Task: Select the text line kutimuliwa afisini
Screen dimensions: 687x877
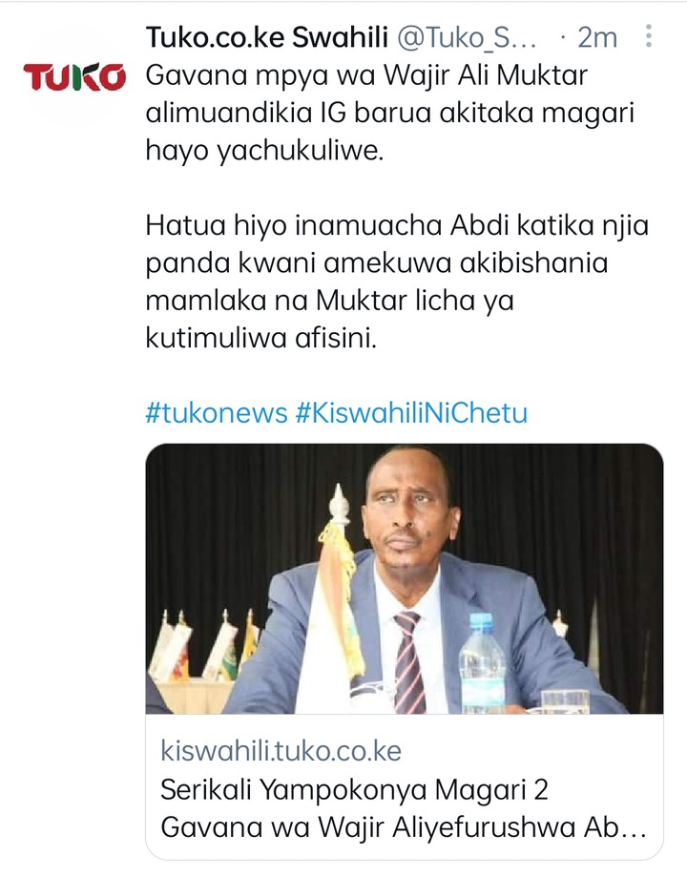Action: click(261, 338)
